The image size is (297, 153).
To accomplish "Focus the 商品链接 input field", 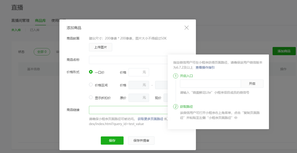I will tap(128, 110).
